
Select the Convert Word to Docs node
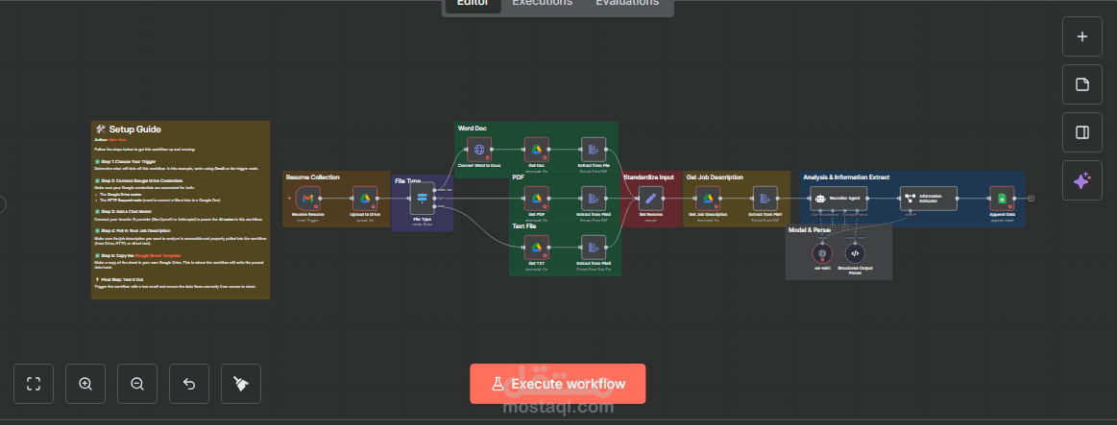tap(478, 150)
